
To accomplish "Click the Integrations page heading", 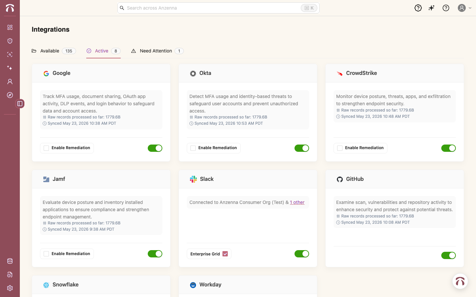I will pyautogui.click(x=51, y=29).
